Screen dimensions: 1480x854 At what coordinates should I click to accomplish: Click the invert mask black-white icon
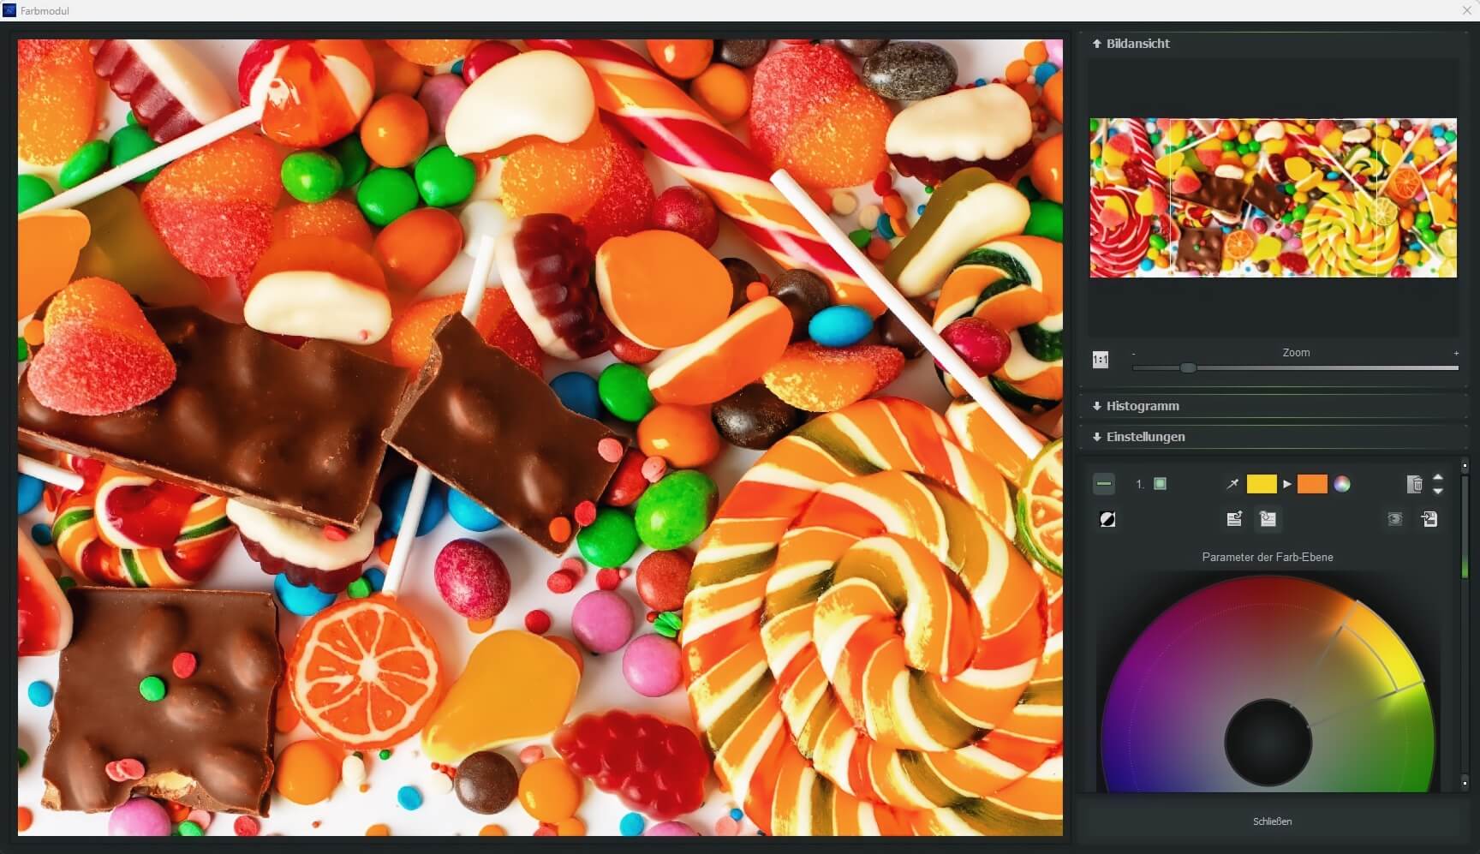tap(1107, 520)
